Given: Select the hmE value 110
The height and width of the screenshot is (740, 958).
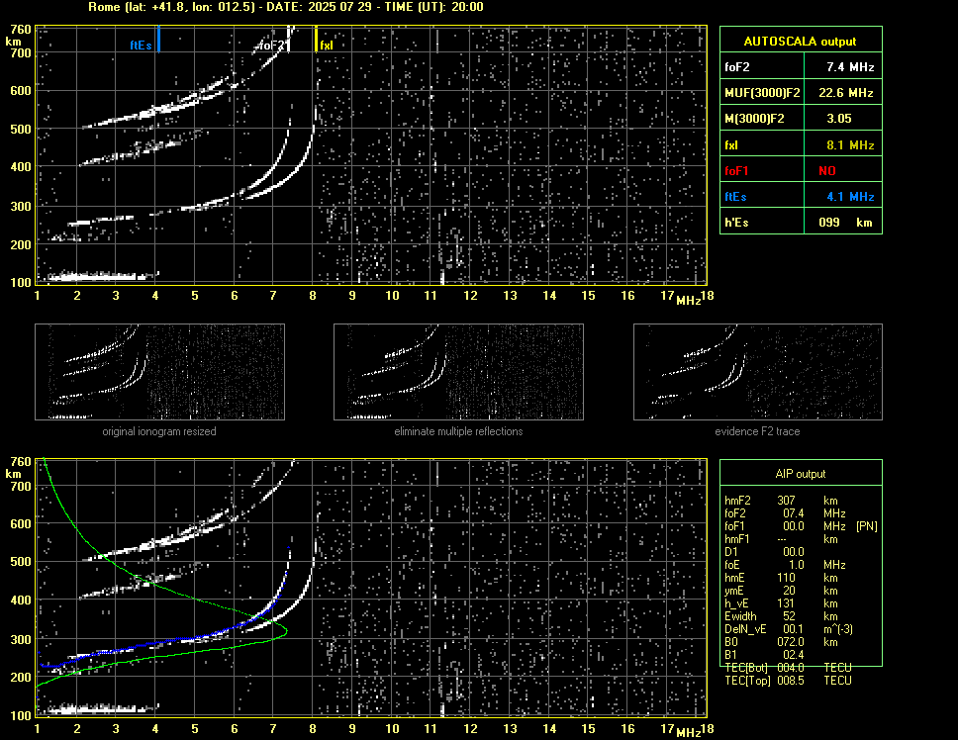Looking at the screenshot, I should pos(787,578).
